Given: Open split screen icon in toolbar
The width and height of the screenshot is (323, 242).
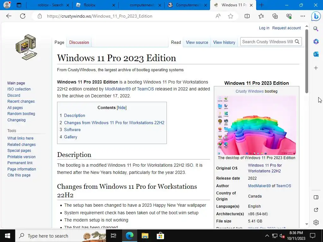Looking at the screenshot, I should click(247, 16).
